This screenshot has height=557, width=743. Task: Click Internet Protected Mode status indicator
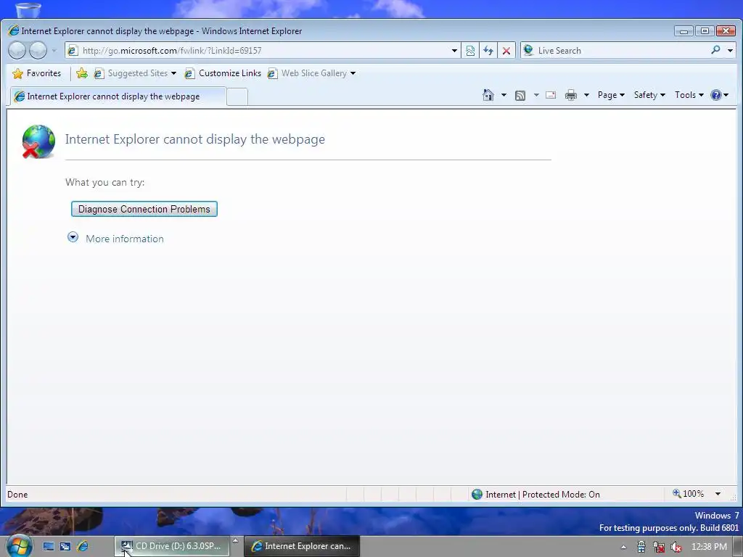tap(535, 495)
